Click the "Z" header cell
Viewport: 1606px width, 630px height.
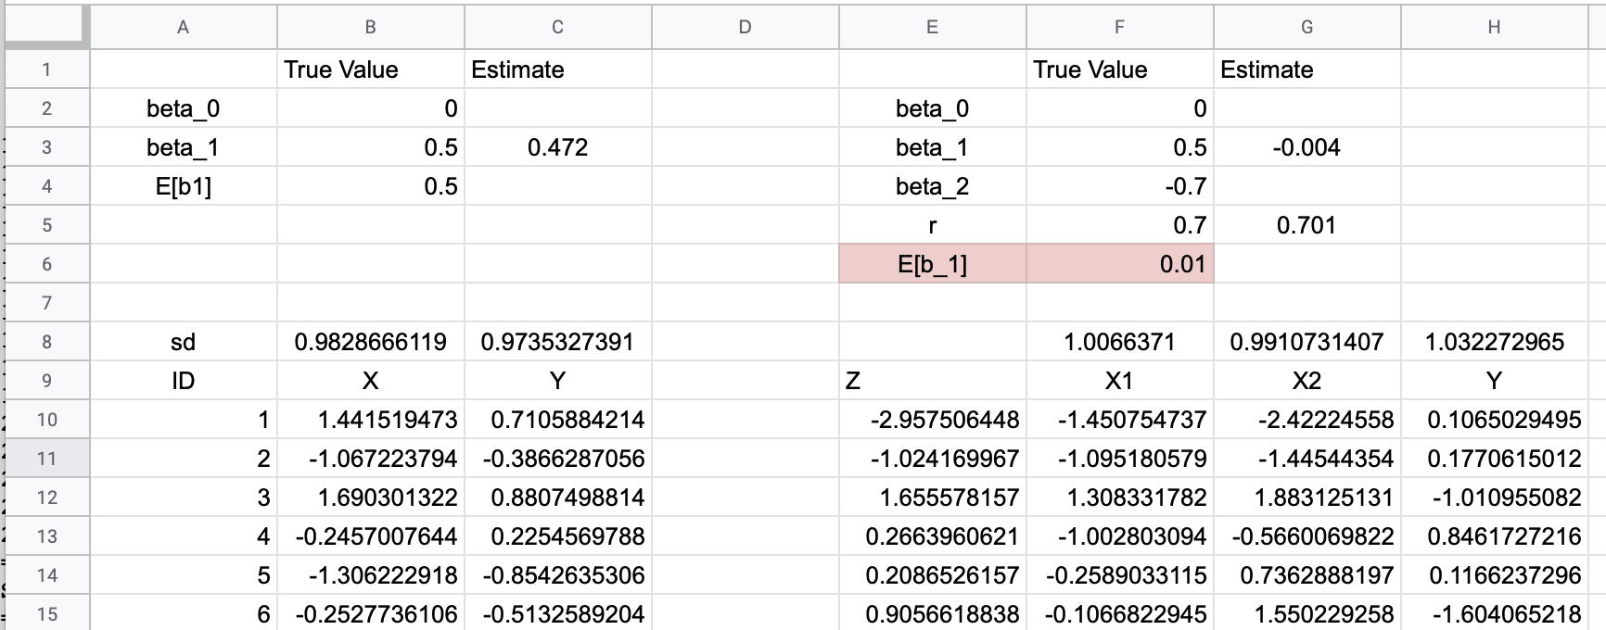tap(932, 381)
